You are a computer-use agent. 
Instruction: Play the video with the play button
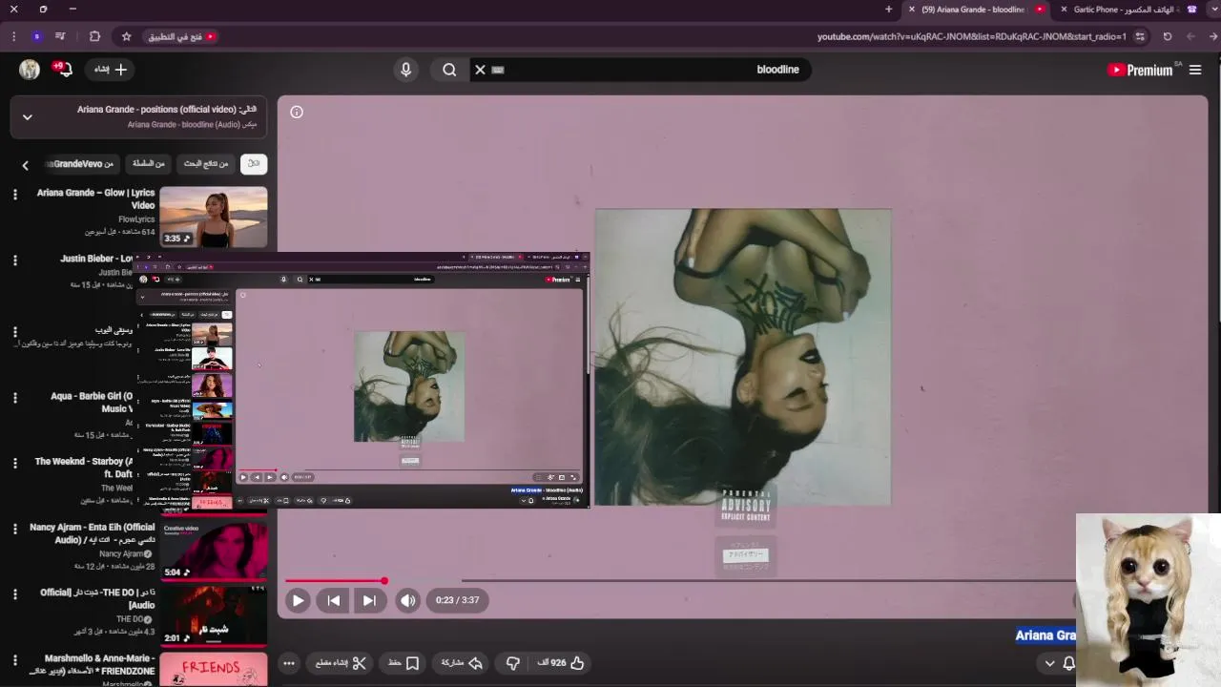[x=298, y=600]
